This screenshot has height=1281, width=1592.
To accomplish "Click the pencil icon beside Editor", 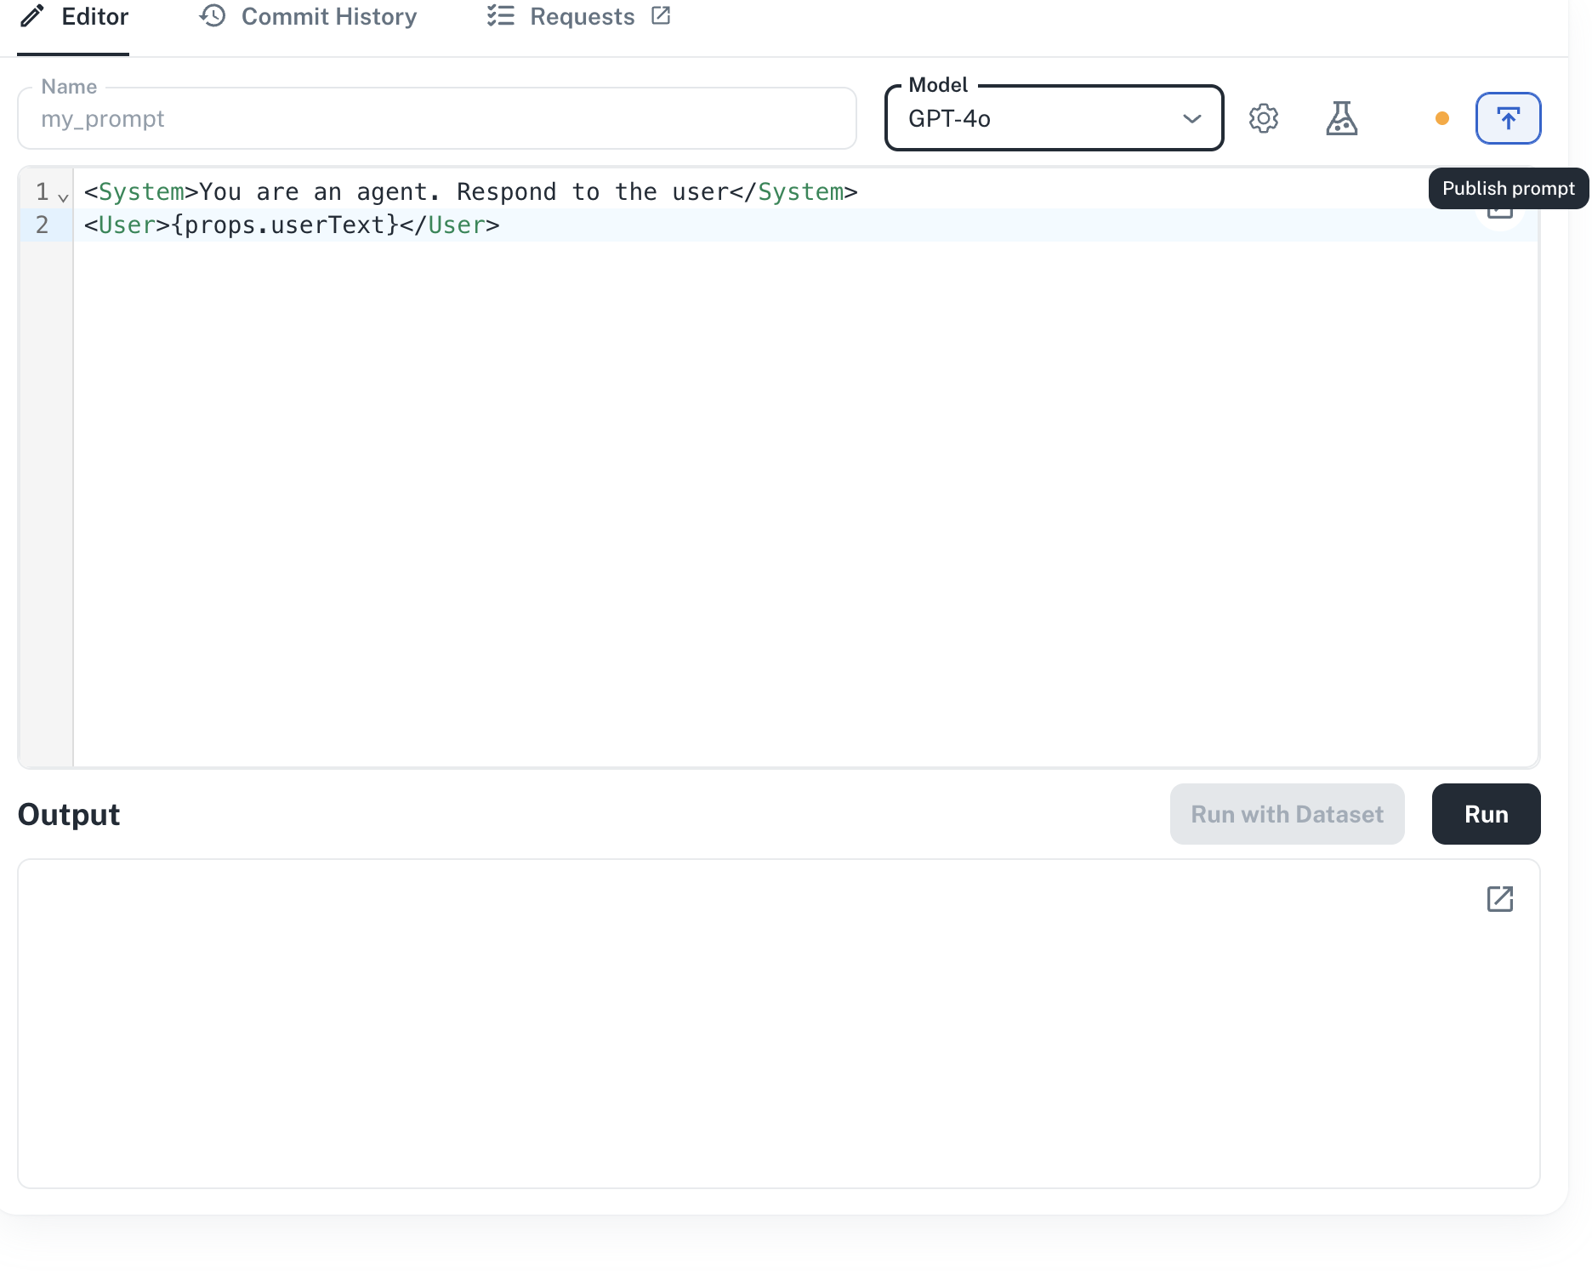I will point(32,16).
